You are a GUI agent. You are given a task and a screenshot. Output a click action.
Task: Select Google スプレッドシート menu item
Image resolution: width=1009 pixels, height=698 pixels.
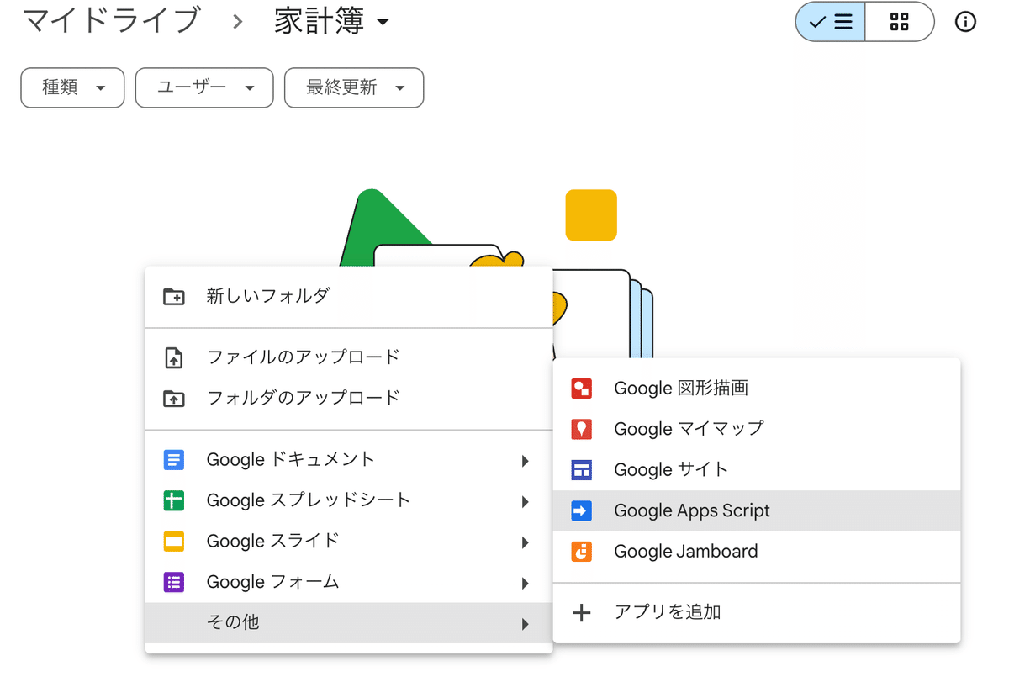click(x=349, y=501)
